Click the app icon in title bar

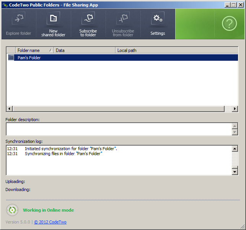(5, 5)
